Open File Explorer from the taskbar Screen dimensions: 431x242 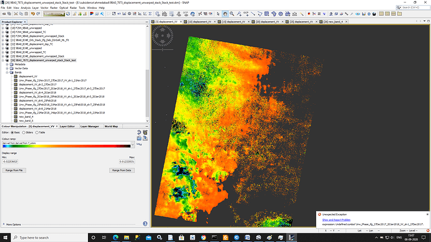[x=126, y=238]
